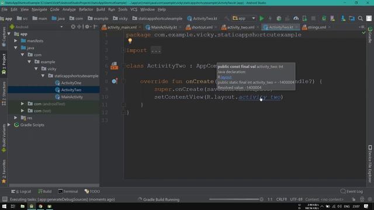
Task: Click Attach debugger to Android process icon
Action: coord(304,18)
